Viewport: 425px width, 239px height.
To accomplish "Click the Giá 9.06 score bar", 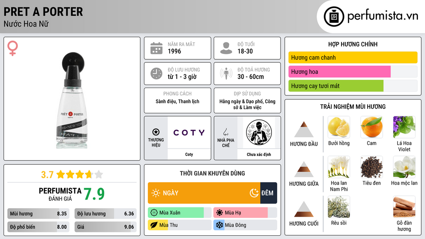I will (x=105, y=227).
